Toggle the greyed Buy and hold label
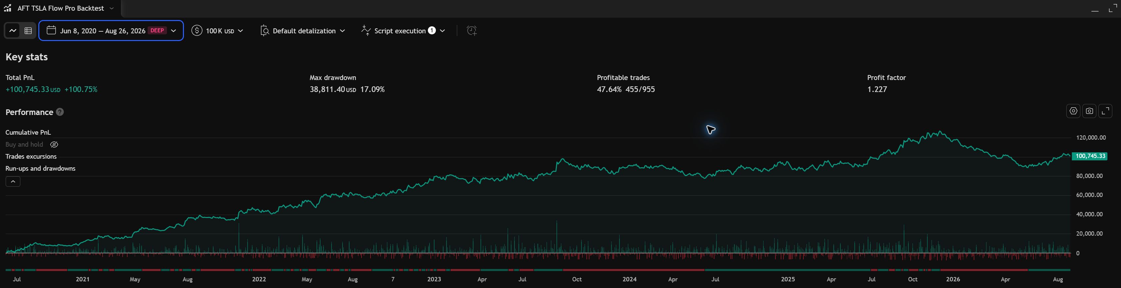Image resolution: width=1121 pixels, height=288 pixels. coord(24,144)
